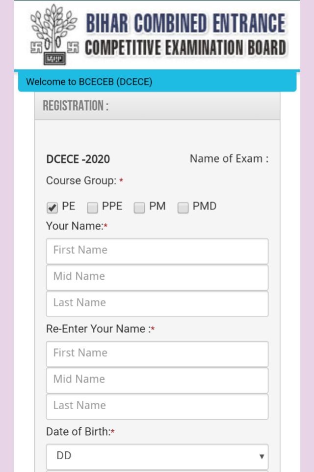Open the DD date of birth dropdown
The image size is (314, 472).
[x=157, y=456]
